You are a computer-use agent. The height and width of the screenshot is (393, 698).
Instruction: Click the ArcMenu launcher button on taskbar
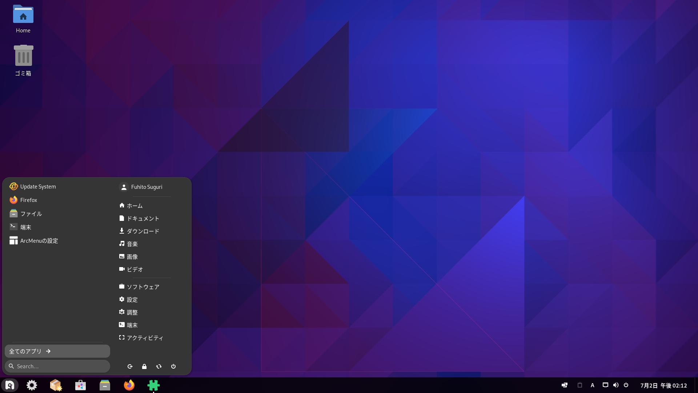coord(10,385)
